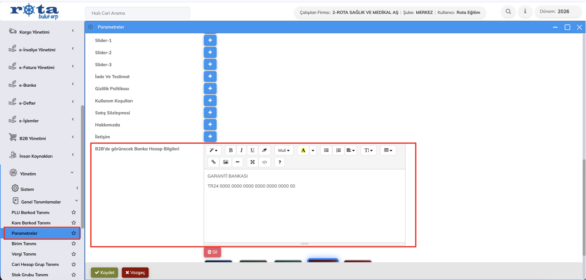Image resolution: width=586 pixels, height=280 pixels.
Task: Click the Hızlı Cari Arama search field
Action: coord(137,13)
